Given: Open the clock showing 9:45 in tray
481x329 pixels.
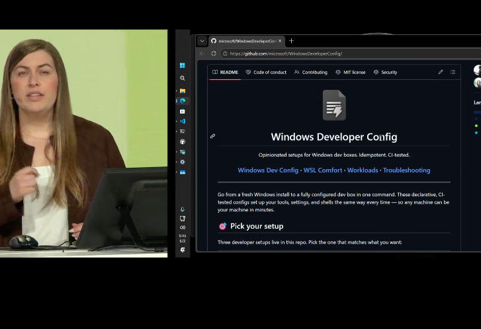Looking at the screenshot, I should (183, 238).
